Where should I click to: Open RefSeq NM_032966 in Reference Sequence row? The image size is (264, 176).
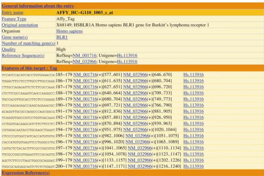coord(85,61)
